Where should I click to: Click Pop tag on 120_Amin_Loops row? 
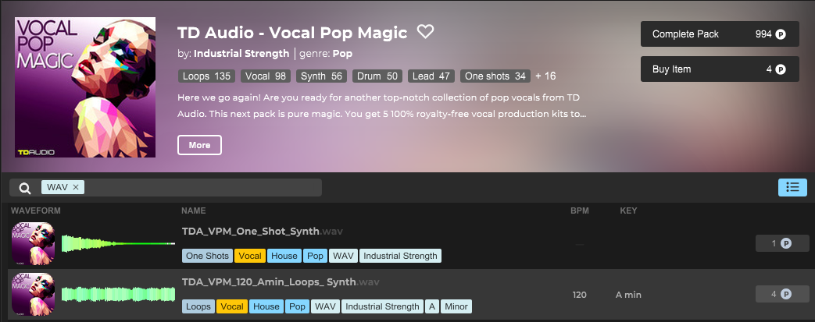tap(297, 306)
